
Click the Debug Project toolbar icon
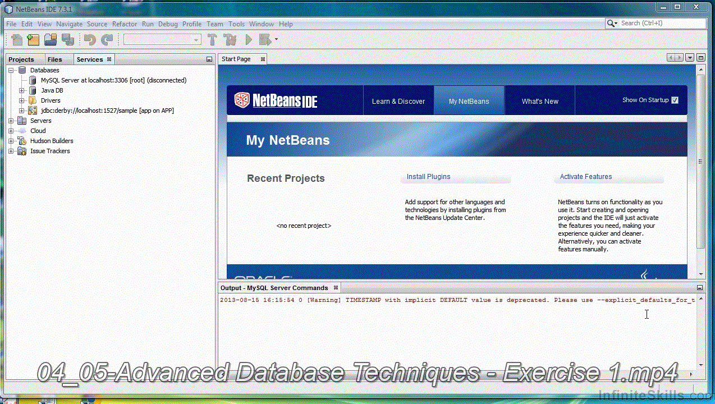(x=265, y=39)
